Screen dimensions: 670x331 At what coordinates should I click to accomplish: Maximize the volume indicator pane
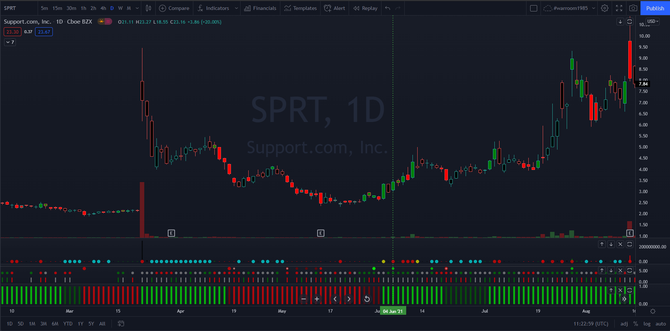pos(630,244)
